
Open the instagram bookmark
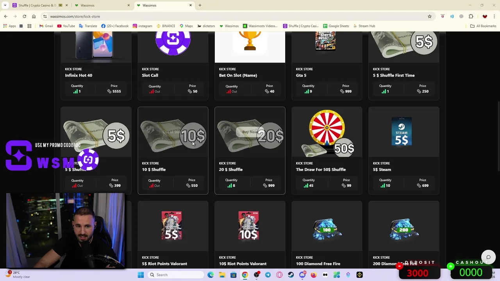click(142, 26)
